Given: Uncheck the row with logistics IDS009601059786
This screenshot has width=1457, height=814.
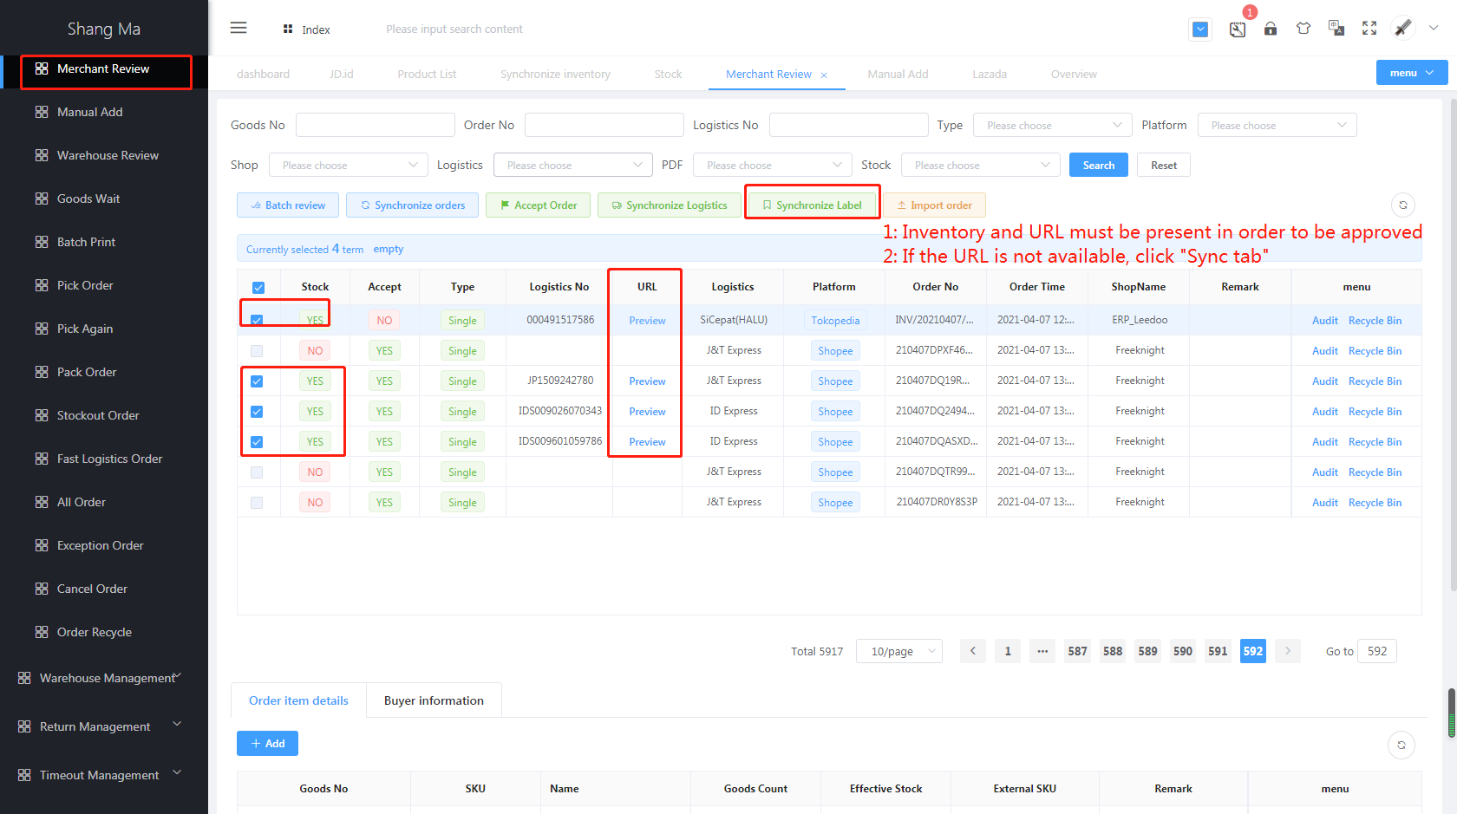Looking at the screenshot, I should 257,442.
